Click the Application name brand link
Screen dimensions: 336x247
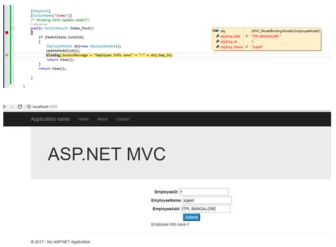[x=50, y=119]
